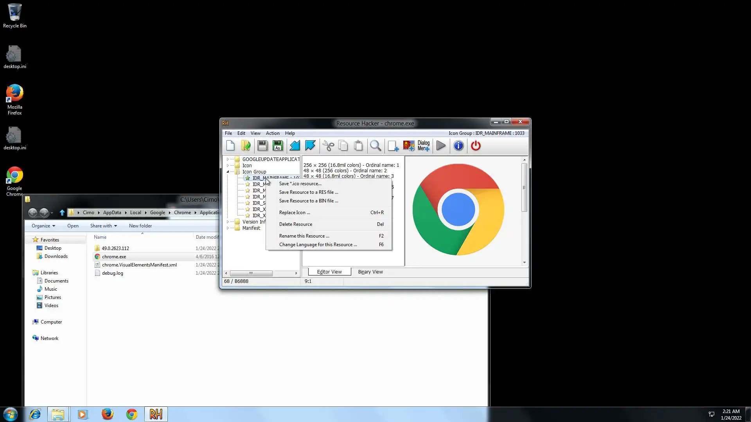Screen dimensions: 751x422
Task: Switch to Binary View tab
Action: tap(370, 272)
